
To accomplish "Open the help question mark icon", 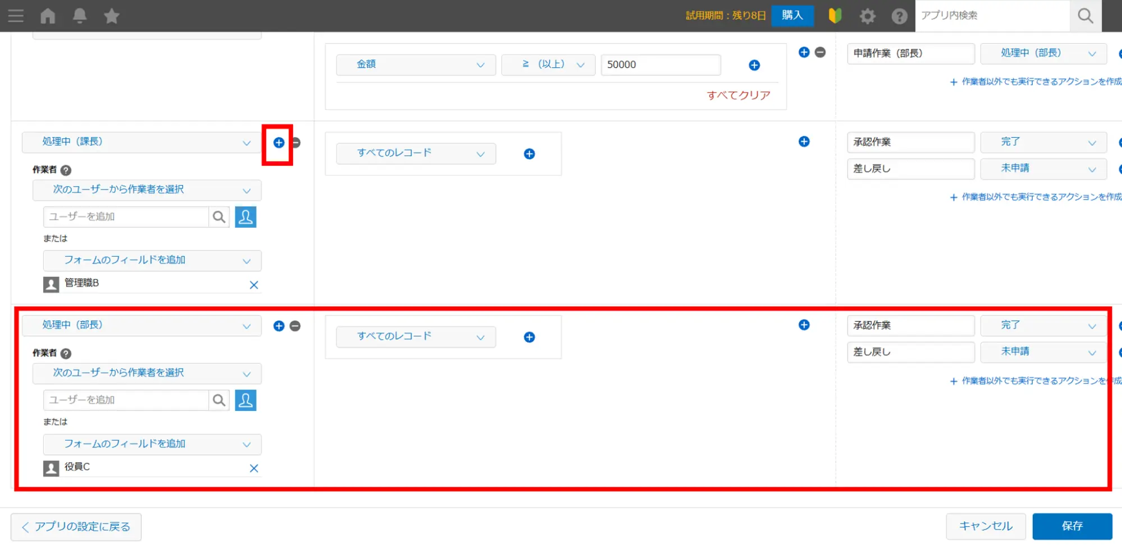I will point(899,16).
